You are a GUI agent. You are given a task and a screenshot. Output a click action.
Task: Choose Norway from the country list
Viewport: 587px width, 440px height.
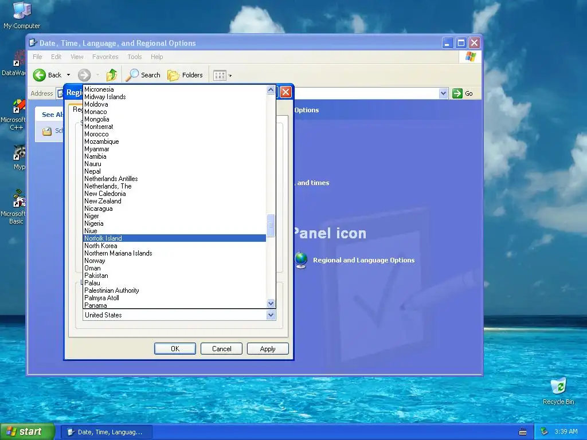coord(174,261)
